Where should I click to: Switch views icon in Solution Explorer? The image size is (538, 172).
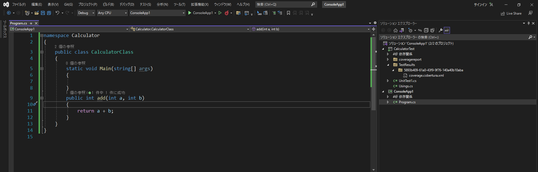[x=402, y=30]
